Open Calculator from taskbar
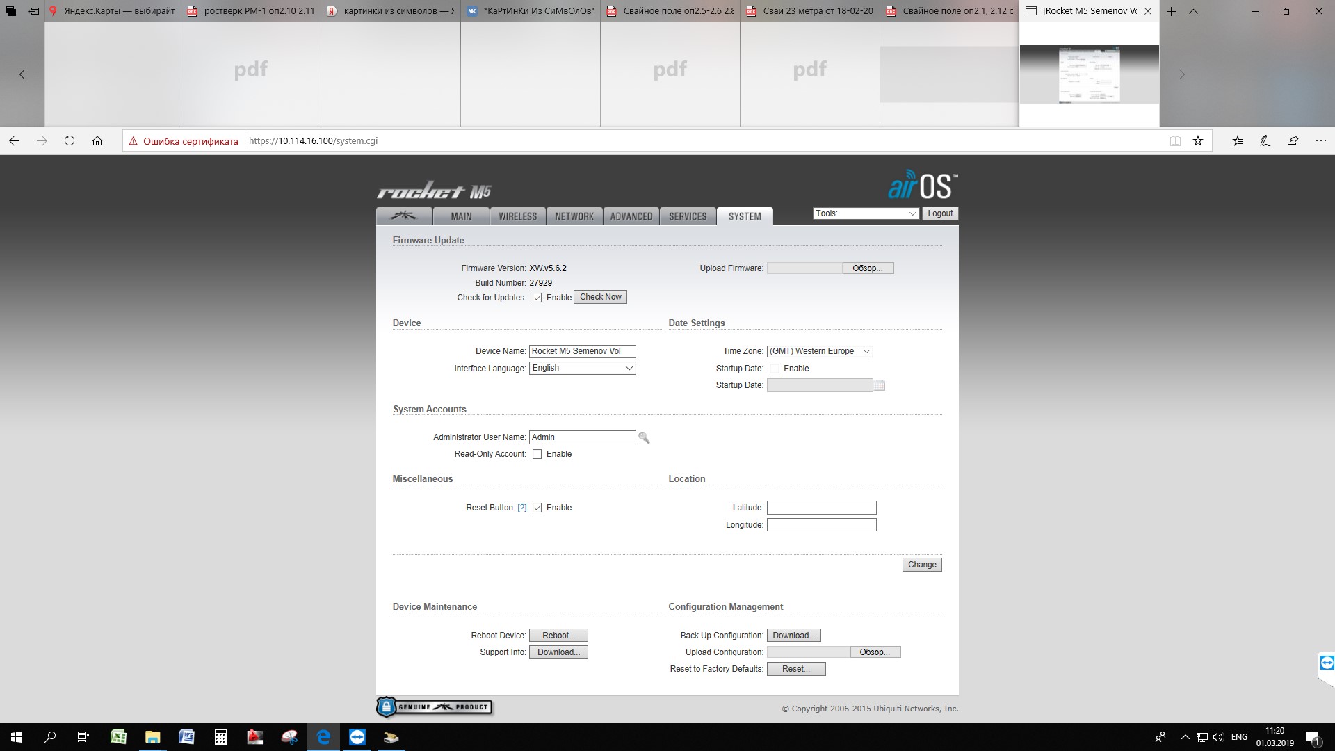1335x751 pixels. coord(220,737)
